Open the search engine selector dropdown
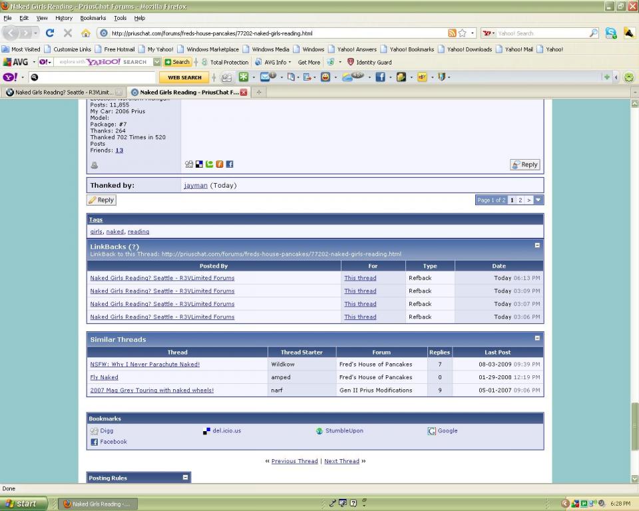The width and height of the screenshot is (639, 511). (489, 33)
